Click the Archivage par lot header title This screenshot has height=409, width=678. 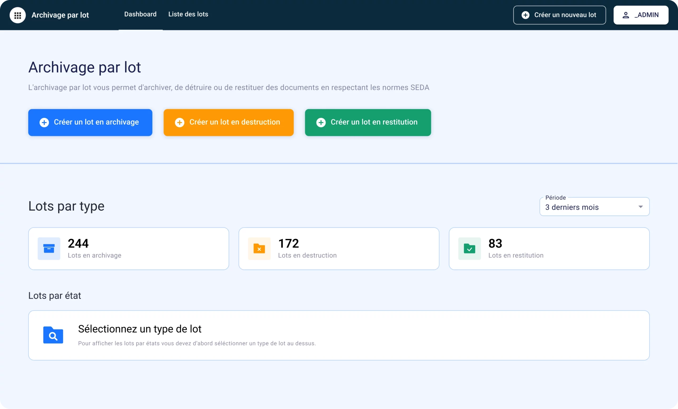click(x=60, y=15)
